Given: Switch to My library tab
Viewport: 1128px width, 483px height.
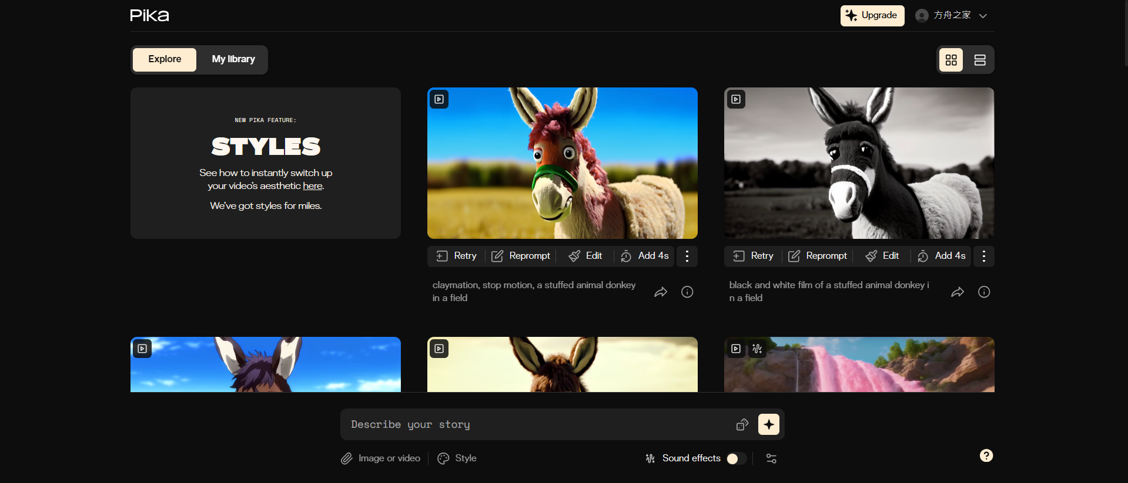Looking at the screenshot, I should click(233, 59).
